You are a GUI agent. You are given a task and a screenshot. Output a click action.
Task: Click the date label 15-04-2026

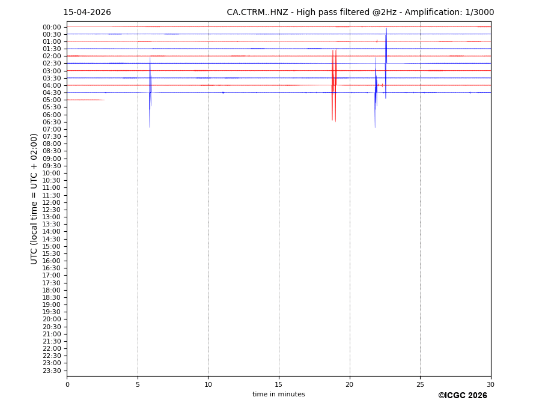(87, 13)
